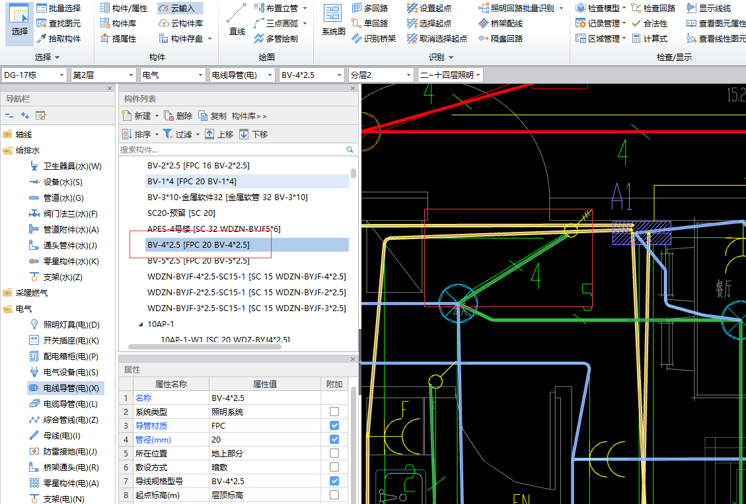
Task: Click 复制 copy component button
Action: point(213,116)
